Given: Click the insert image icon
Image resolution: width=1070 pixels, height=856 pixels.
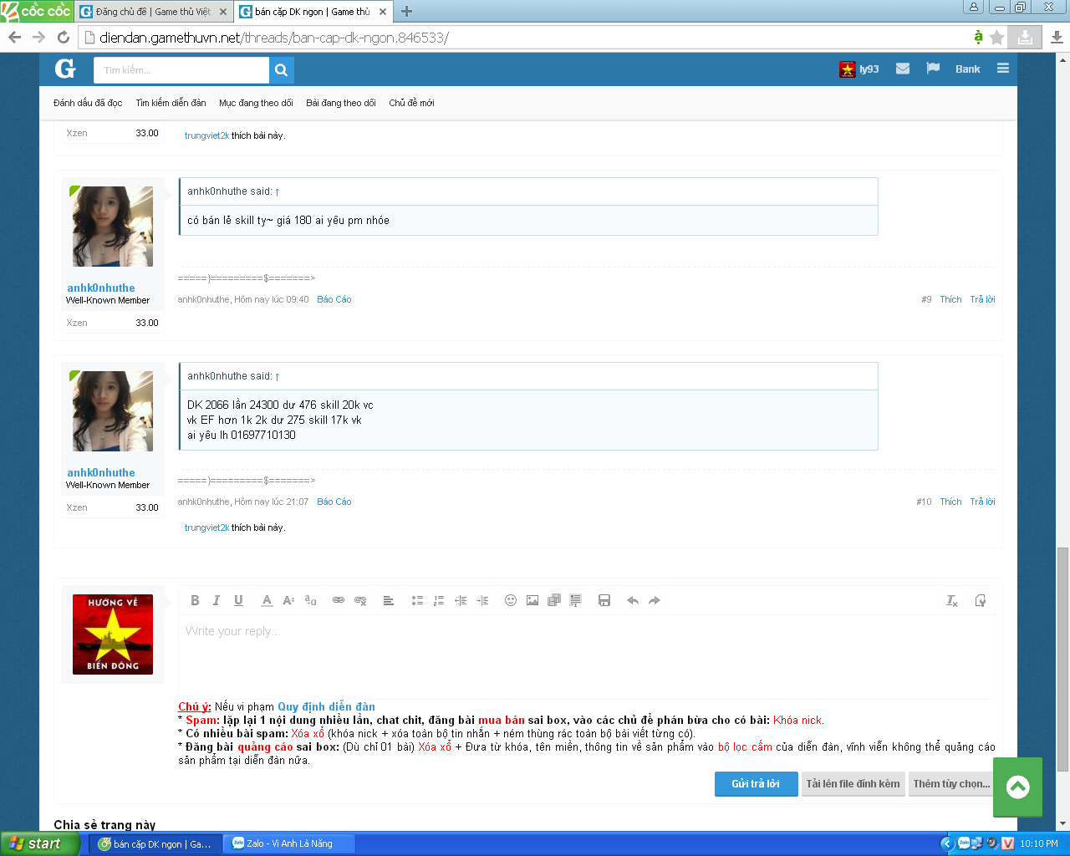Looking at the screenshot, I should (532, 600).
